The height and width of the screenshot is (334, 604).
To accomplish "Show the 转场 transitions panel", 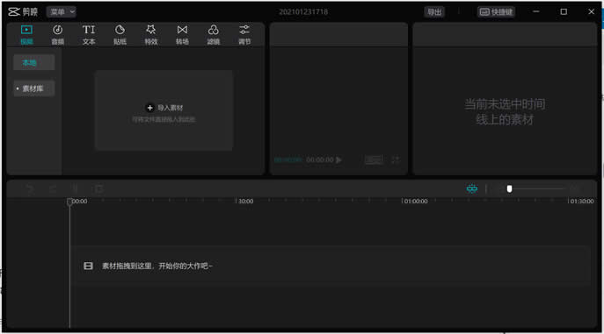I will [182, 34].
